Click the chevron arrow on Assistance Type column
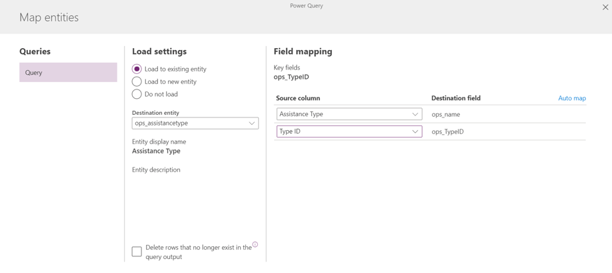The image size is (612, 273). 415,114
